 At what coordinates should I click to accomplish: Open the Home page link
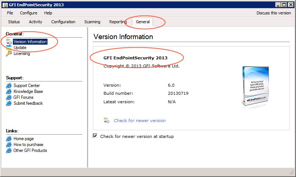(24, 139)
